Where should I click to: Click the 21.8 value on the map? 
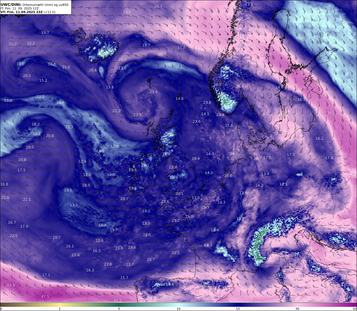click(108, 264)
